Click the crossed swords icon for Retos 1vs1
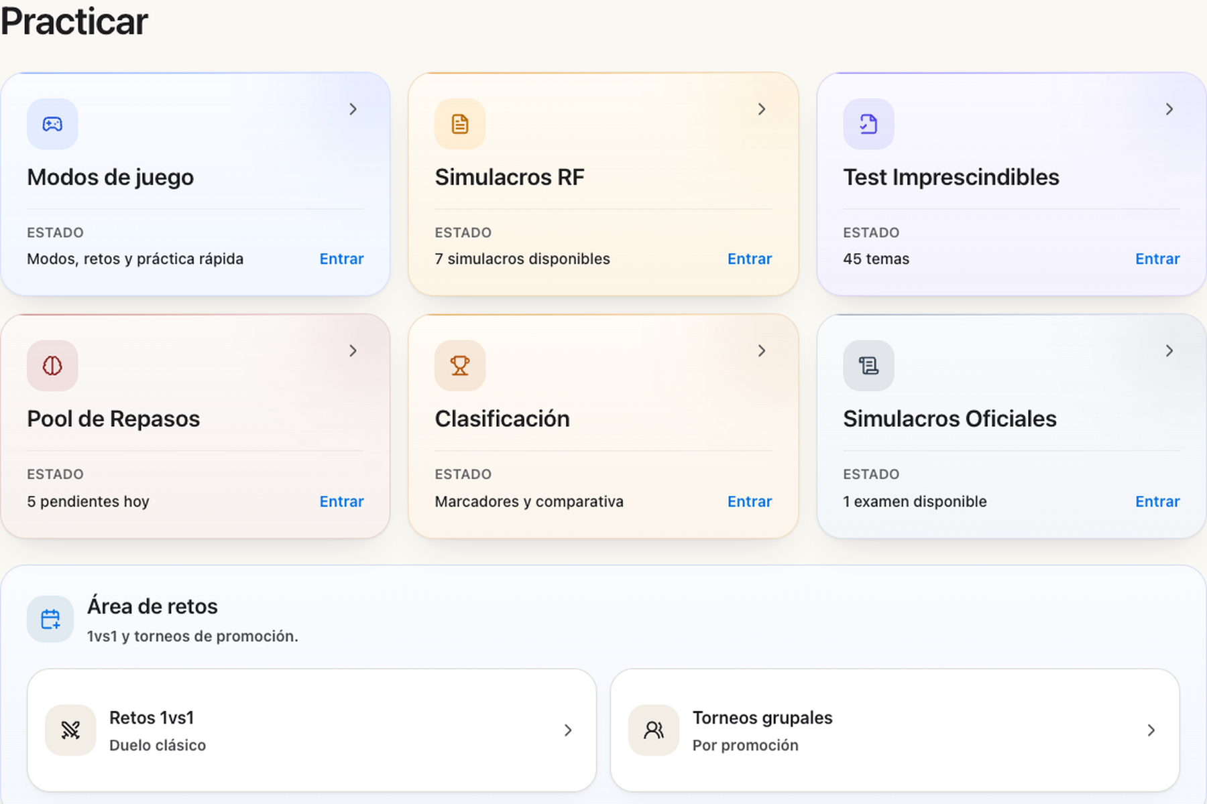Viewport: 1207px width, 804px height. (70, 730)
